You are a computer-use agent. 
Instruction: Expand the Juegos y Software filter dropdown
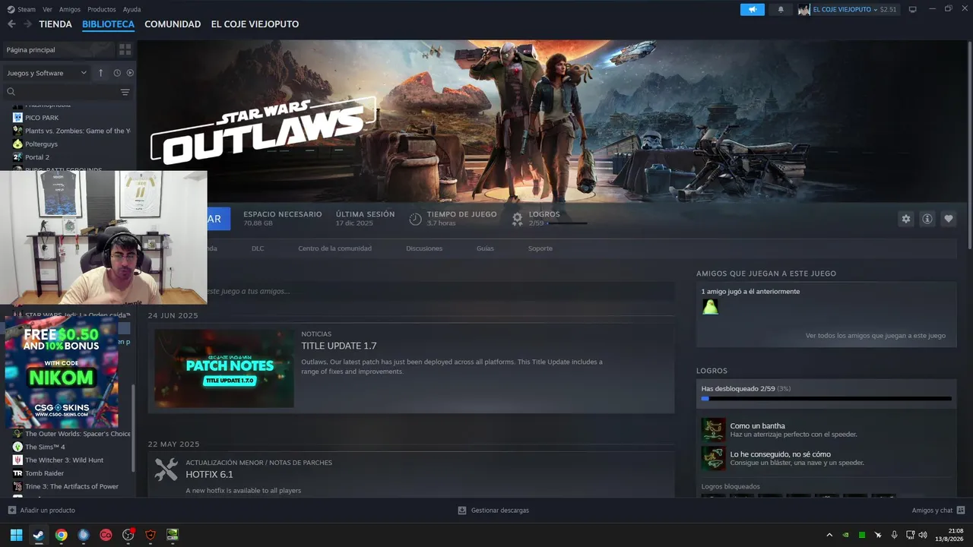[x=46, y=73]
